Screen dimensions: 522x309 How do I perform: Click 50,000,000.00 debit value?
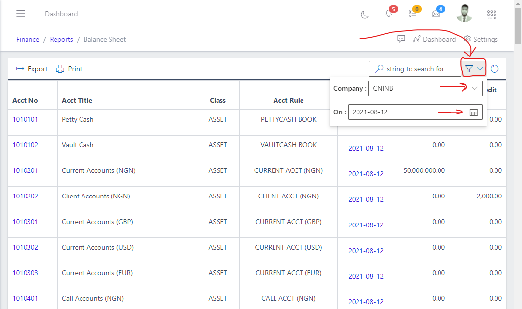pos(424,170)
